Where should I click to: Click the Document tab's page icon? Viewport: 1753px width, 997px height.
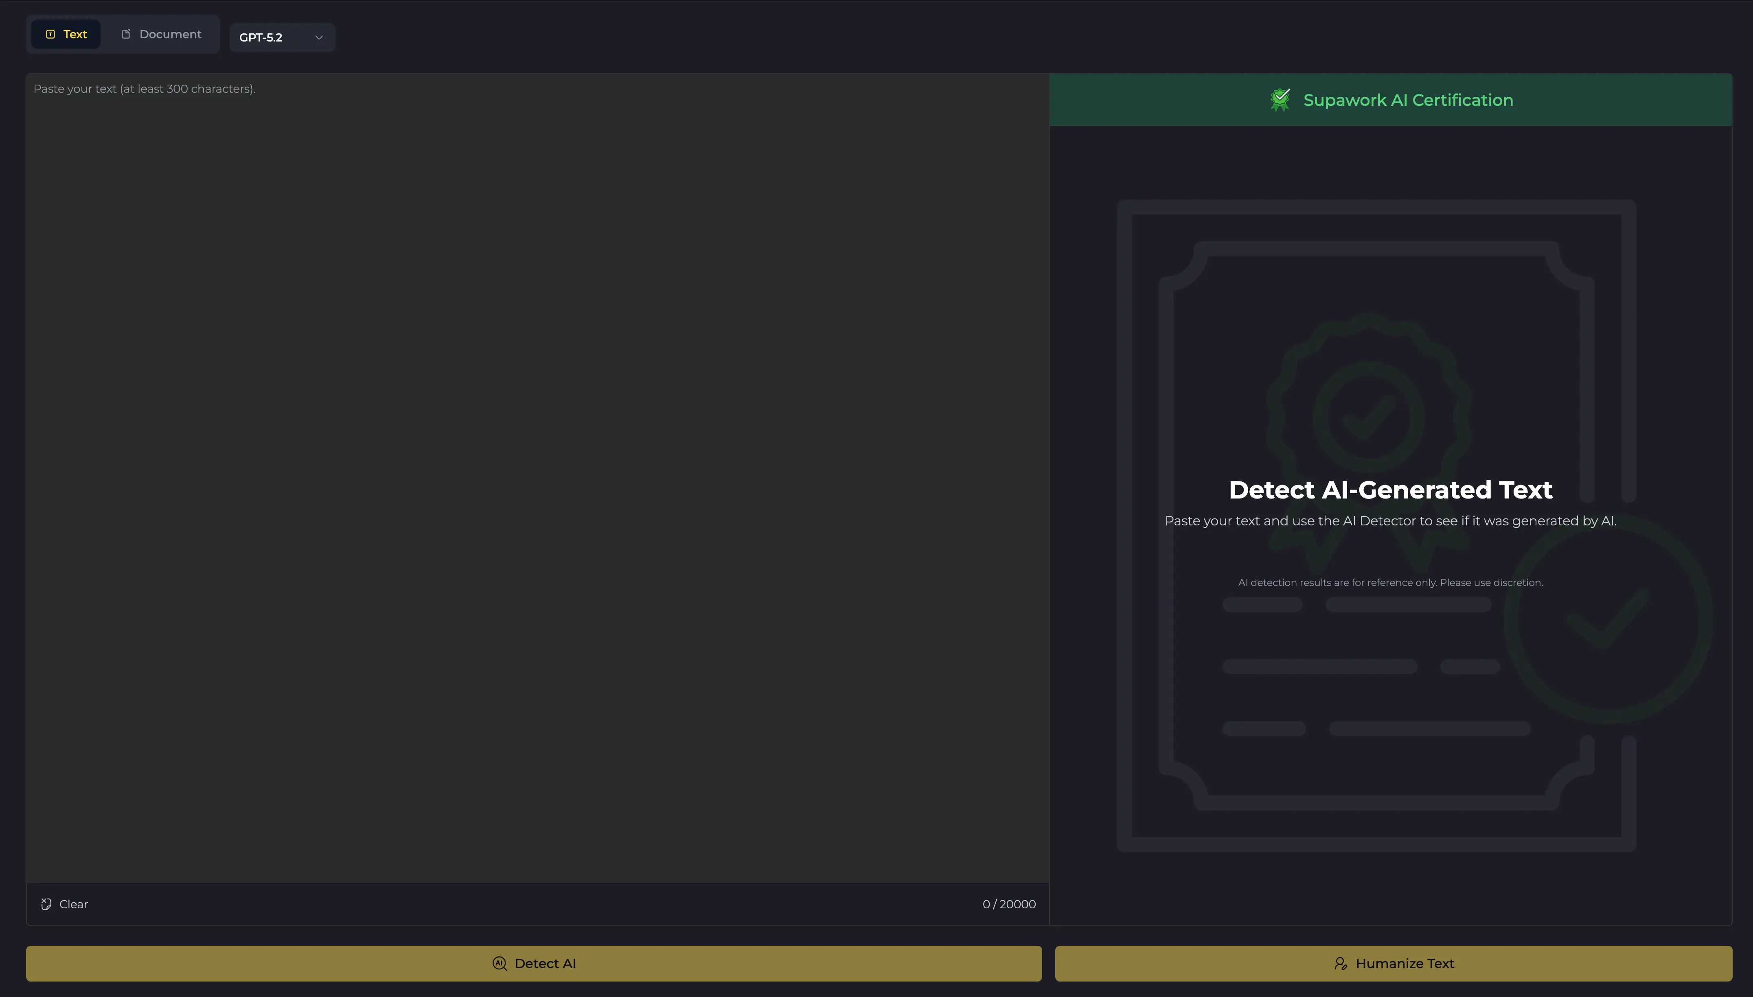click(126, 34)
